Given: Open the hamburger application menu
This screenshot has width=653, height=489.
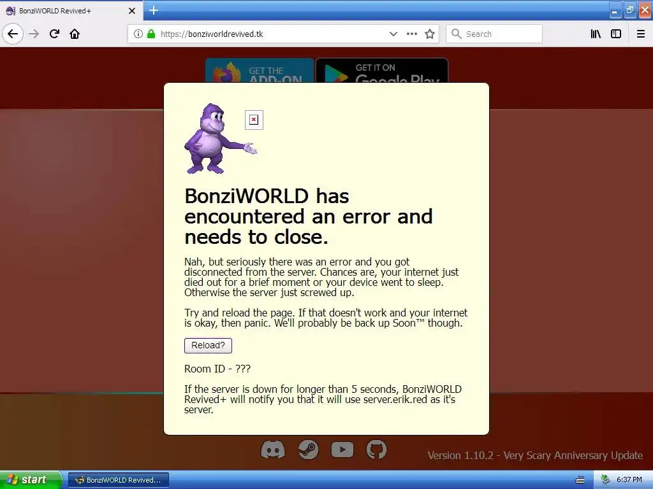Looking at the screenshot, I should (640, 34).
